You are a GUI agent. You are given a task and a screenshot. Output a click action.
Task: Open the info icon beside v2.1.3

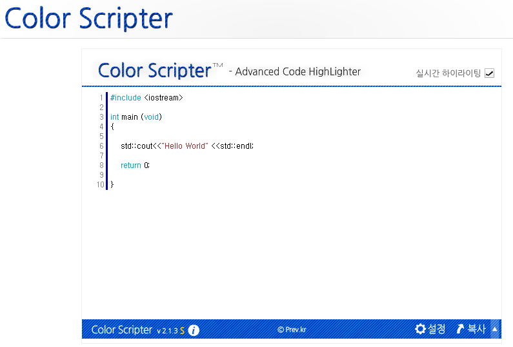(x=194, y=330)
